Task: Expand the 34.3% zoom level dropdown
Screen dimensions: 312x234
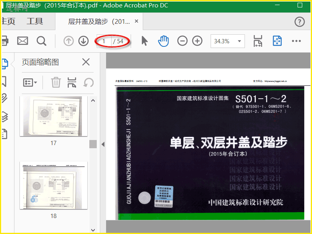Action: tap(239, 41)
